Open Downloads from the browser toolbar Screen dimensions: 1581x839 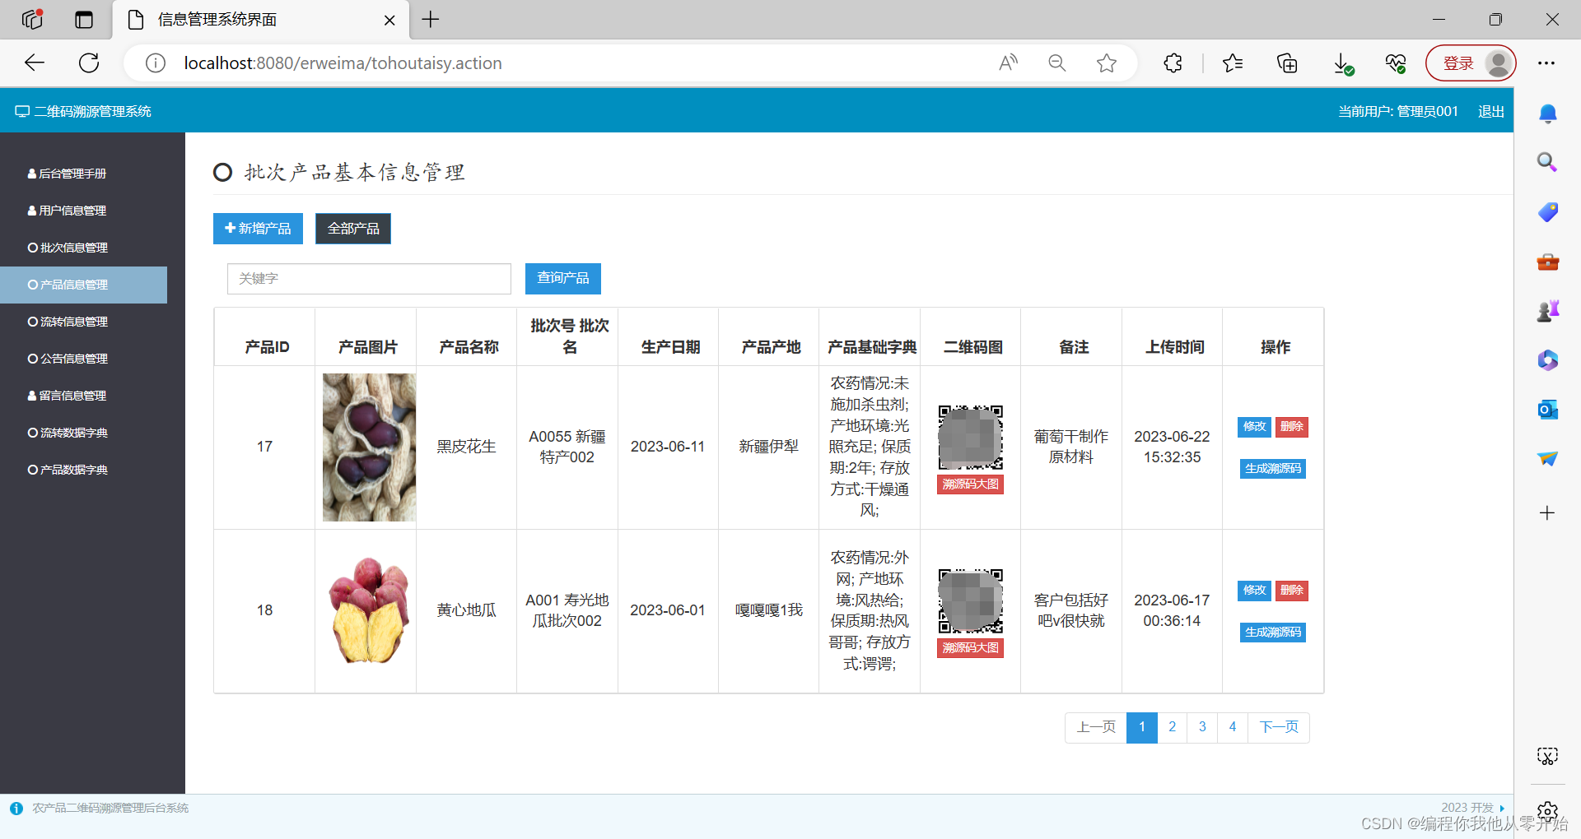[1343, 63]
